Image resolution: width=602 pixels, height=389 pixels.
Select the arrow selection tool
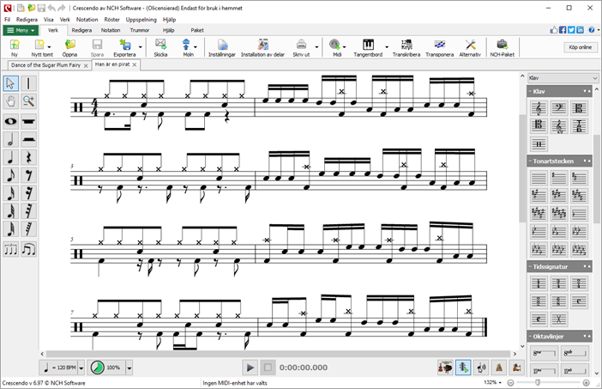(x=11, y=83)
